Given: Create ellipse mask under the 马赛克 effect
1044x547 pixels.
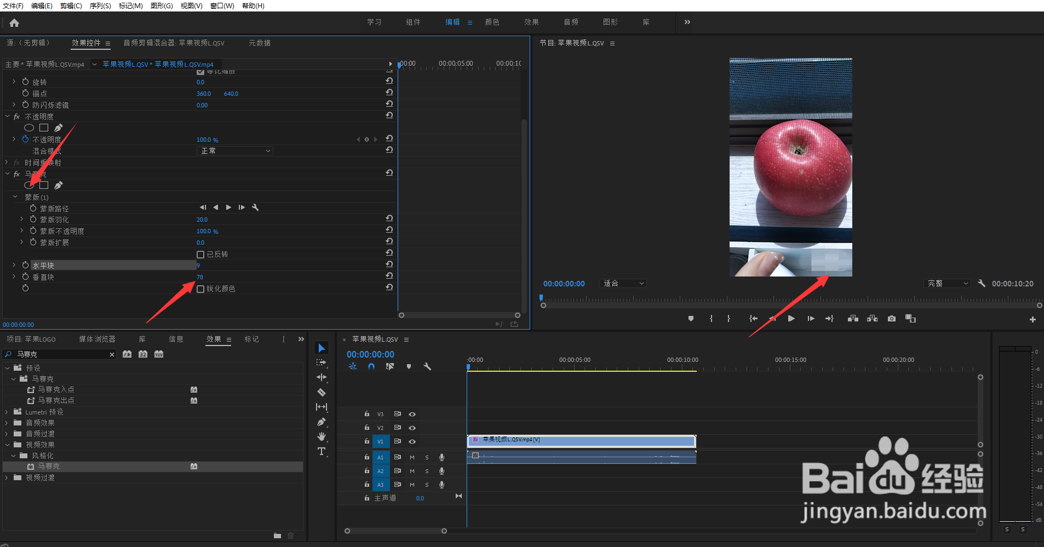Looking at the screenshot, I should [x=29, y=185].
